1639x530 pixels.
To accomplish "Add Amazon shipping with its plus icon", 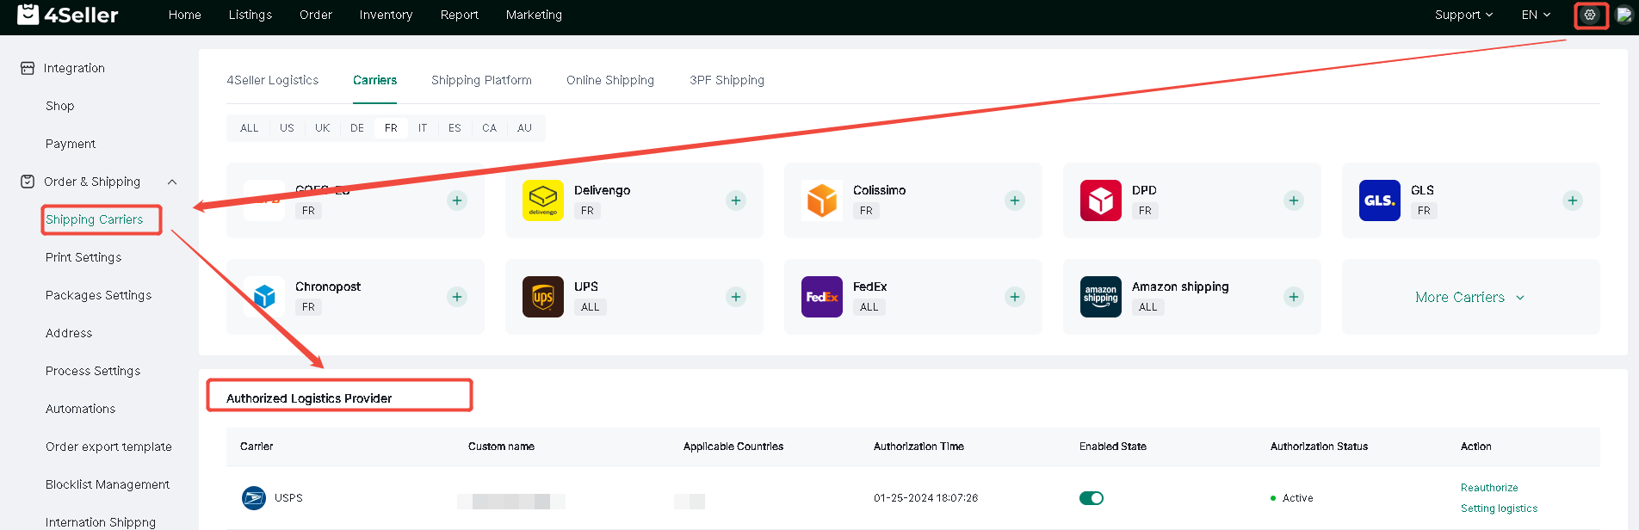I will click(x=1294, y=297).
